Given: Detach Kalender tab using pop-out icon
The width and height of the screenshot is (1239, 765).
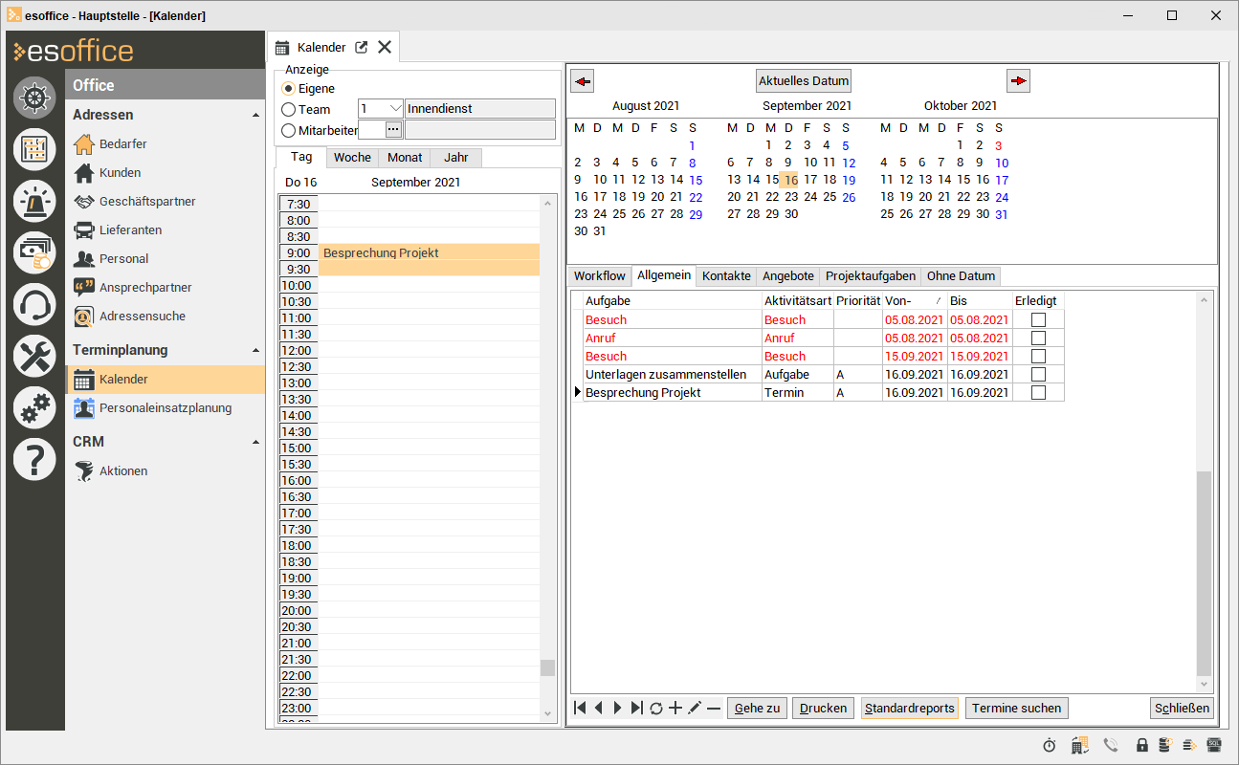Looking at the screenshot, I should [361, 48].
